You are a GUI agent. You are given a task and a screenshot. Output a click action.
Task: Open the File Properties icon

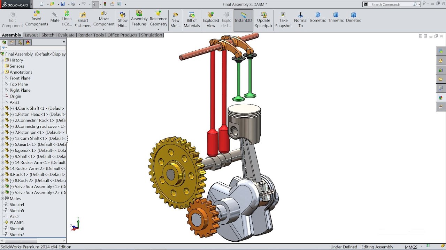click(112, 4)
